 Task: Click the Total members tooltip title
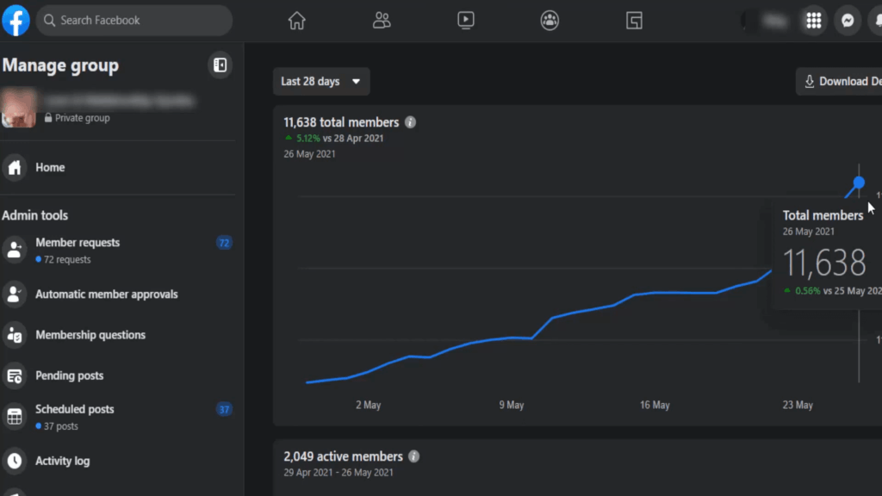pyautogui.click(x=823, y=215)
